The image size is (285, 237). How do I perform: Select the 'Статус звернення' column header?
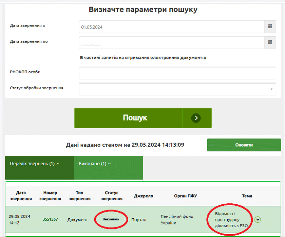pos(111,196)
